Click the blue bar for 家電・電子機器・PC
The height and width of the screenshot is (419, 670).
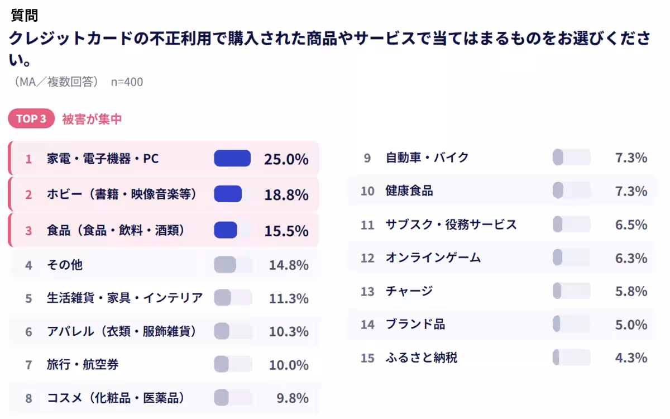click(x=232, y=159)
